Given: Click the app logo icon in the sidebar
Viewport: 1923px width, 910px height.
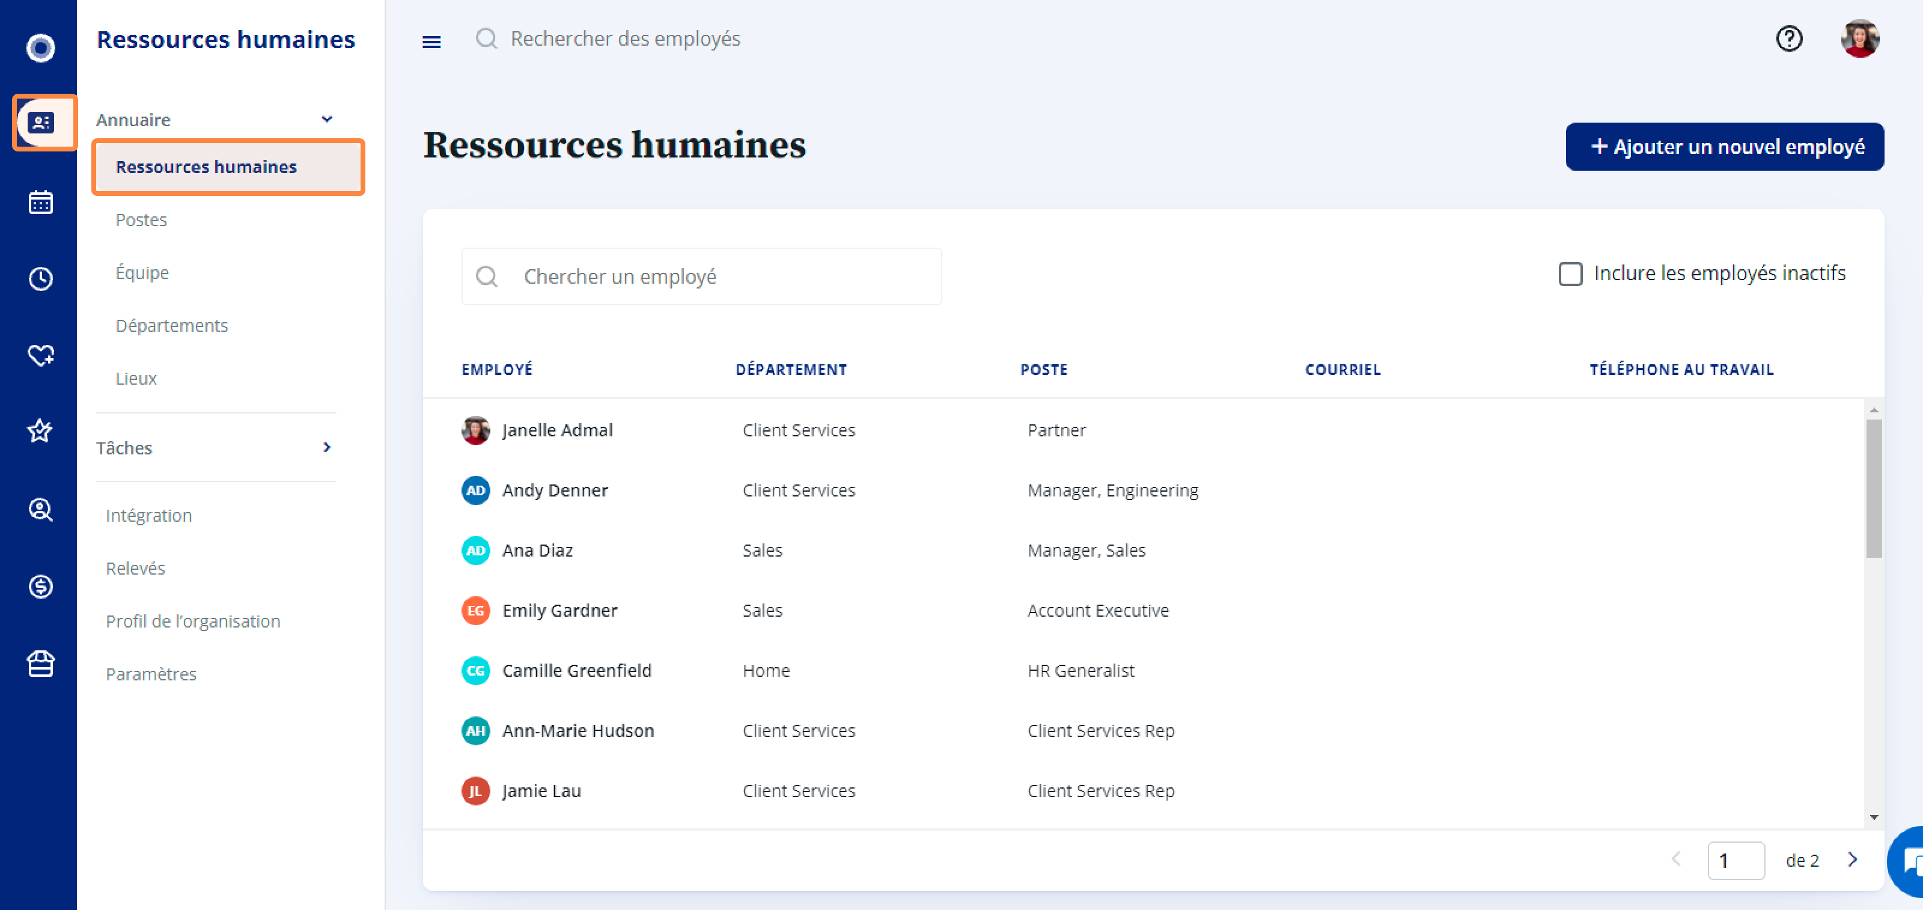Looking at the screenshot, I should tap(40, 47).
